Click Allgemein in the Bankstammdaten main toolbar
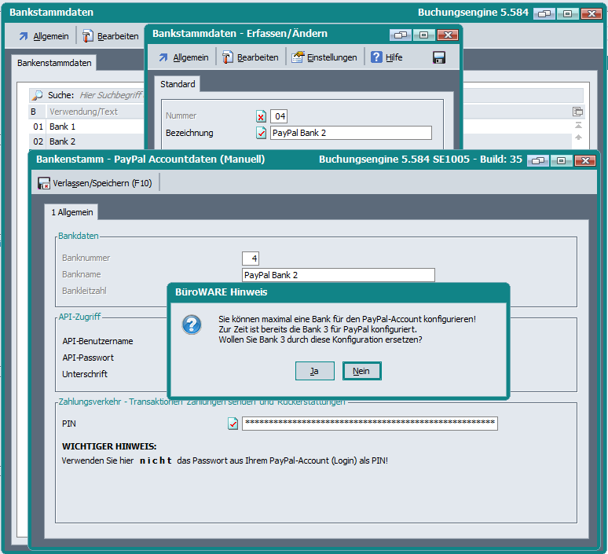The width and height of the screenshot is (608, 554). 44,36
